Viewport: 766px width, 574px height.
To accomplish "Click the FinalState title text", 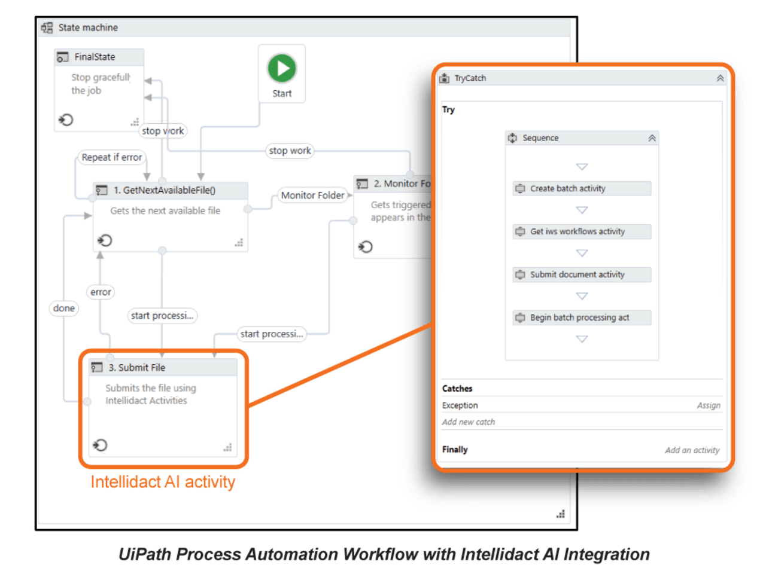I will click(95, 57).
